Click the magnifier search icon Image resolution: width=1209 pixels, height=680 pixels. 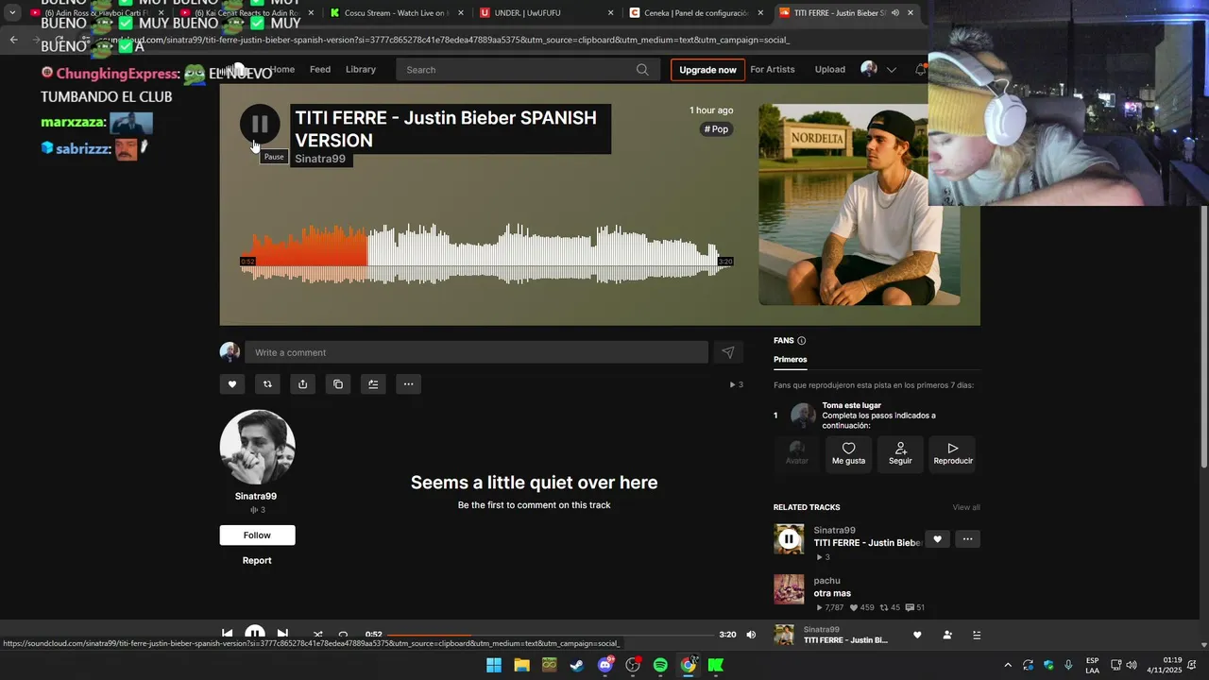pos(642,70)
